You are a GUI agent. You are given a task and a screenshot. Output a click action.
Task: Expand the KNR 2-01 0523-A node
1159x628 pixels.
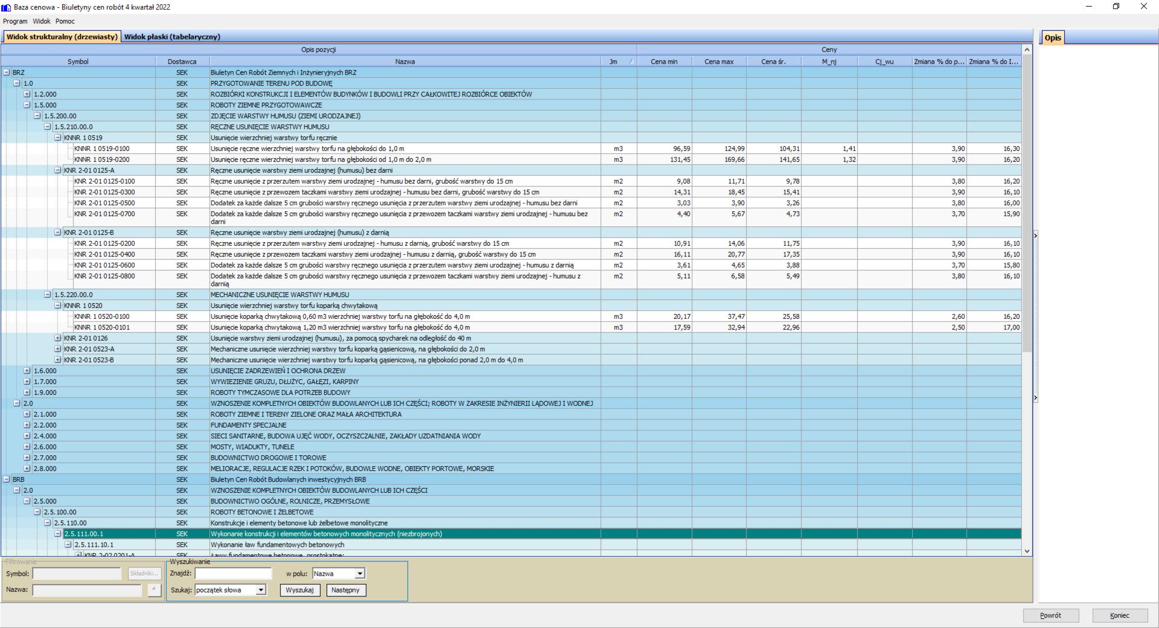click(x=58, y=349)
